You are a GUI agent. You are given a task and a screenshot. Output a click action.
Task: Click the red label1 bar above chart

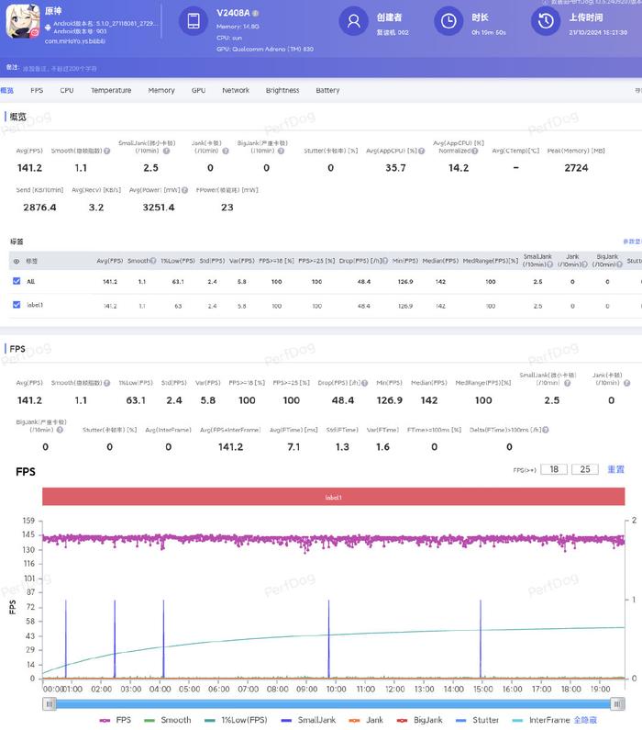[x=333, y=497]
